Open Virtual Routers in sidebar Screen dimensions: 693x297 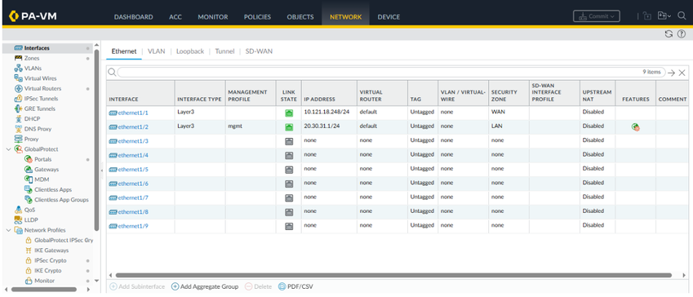click(42, 88)
